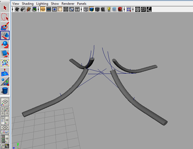
Task: Choose the Paint Selection tool
Action: pos(5,26)
